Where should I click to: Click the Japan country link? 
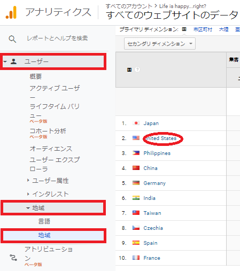point(151,123)
